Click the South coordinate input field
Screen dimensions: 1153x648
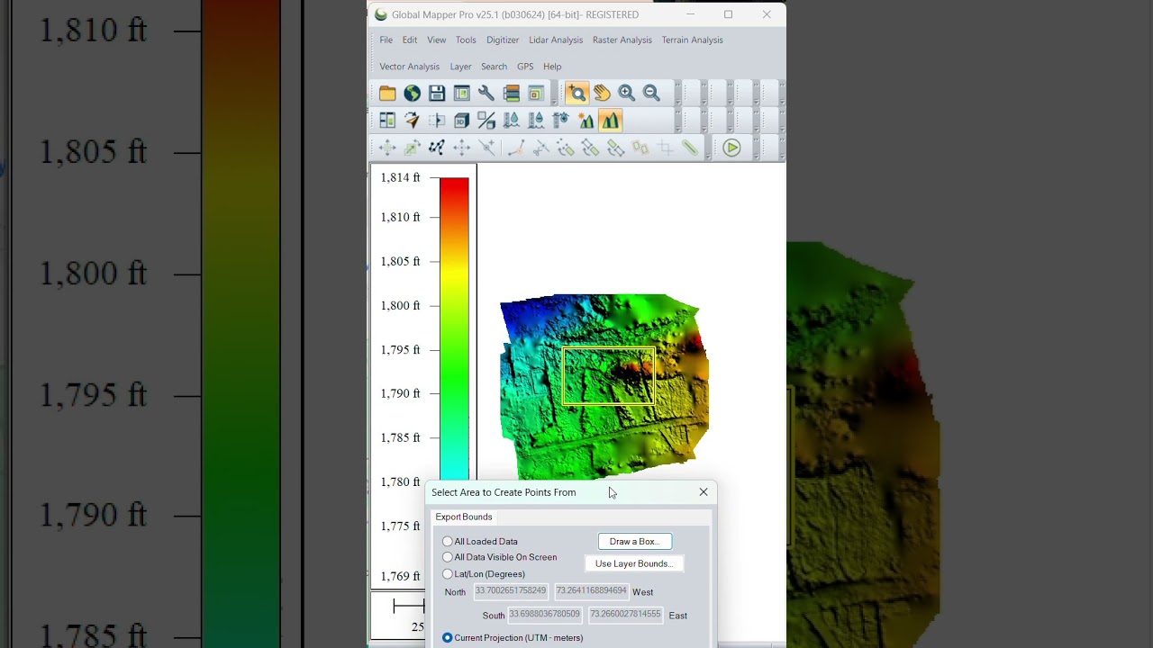point(545,615)
